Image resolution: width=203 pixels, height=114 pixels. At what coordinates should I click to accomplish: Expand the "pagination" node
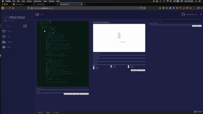pos(40,27)
